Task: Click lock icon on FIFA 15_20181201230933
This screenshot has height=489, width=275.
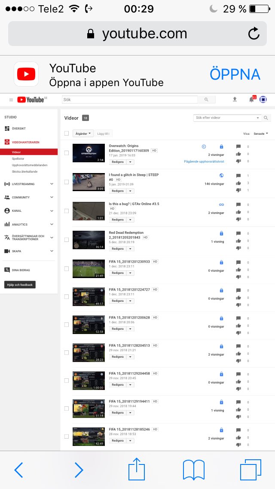Action: coord(221,262)
